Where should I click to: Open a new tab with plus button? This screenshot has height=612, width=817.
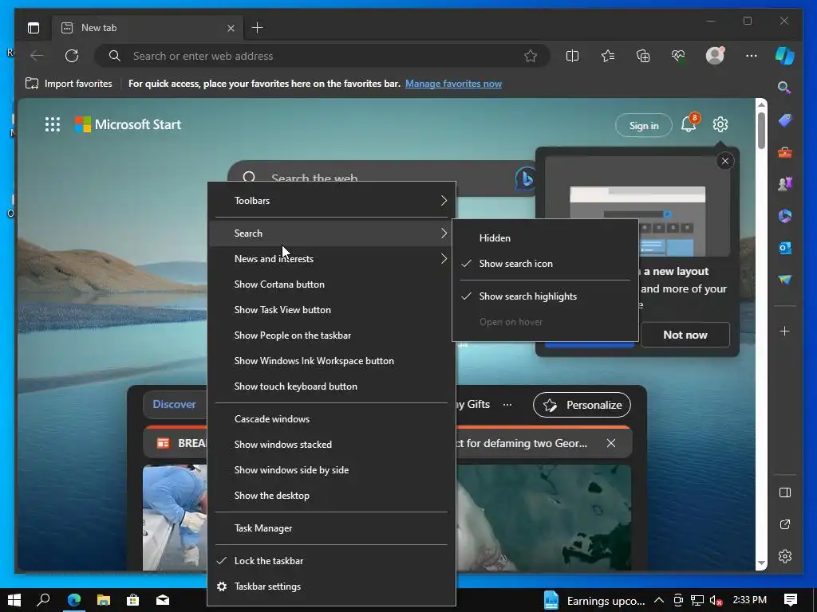point(257,28)
